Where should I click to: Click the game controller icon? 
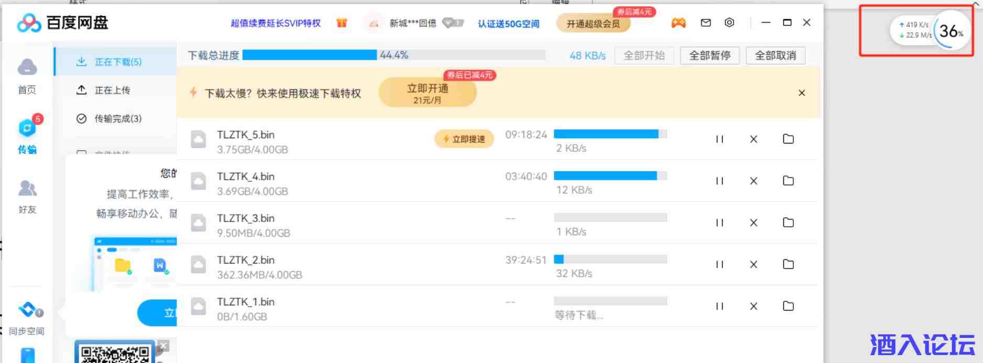pos(679,23)
